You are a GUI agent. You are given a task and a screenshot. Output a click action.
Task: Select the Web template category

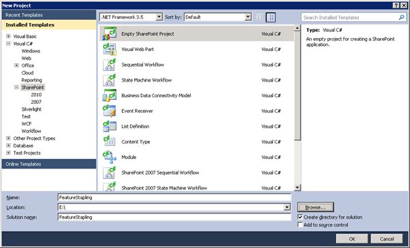click(x=27, y=58)
